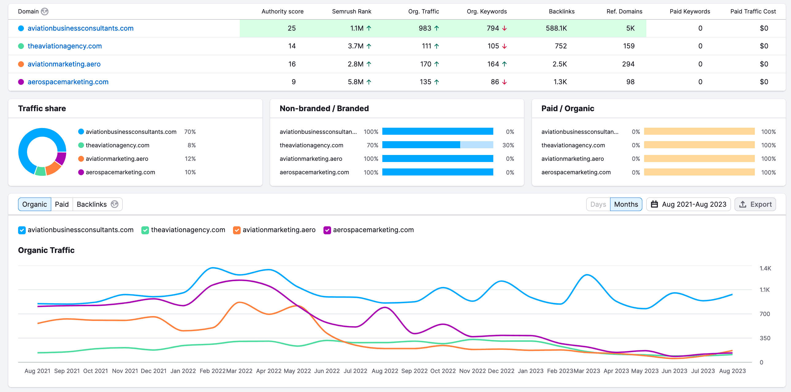Click up arrow beside Semrush Rank 3.7M
The height and width of the screenshot is (392, 791).
point(369,46)
